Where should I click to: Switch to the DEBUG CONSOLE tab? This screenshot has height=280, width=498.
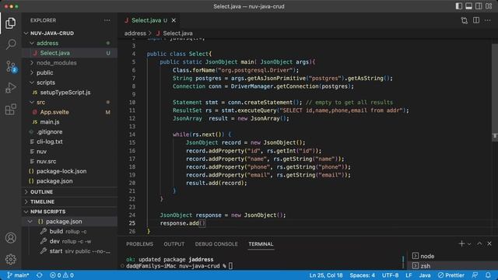tap(216, 243)
